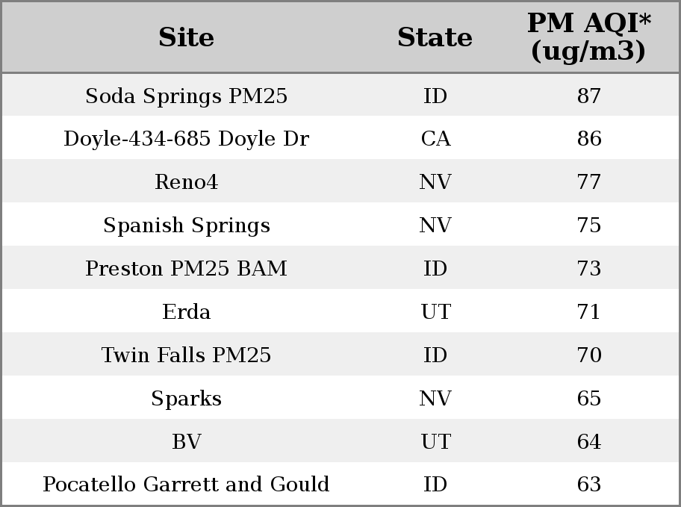Click the BV site name

click(187, 441)
